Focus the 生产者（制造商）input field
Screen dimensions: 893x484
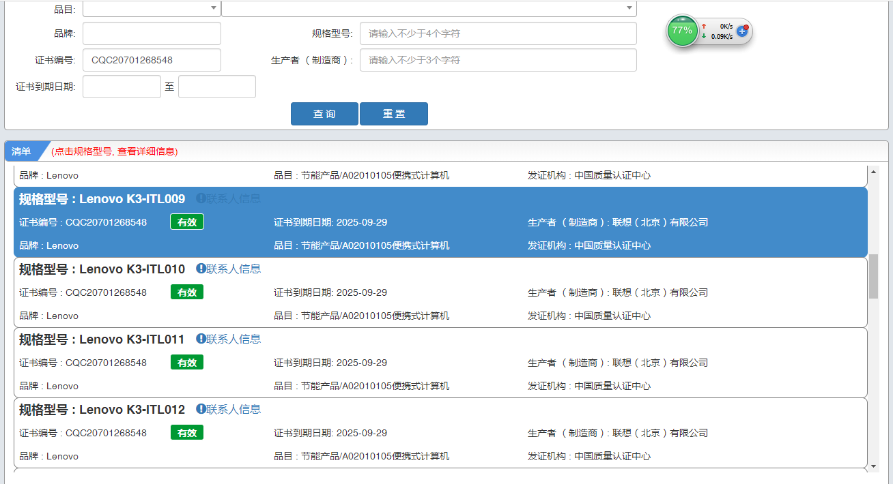(x=498, y=60)
